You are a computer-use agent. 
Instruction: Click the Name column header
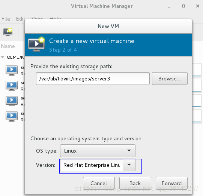pyautogui.click(x=8, y=46)
